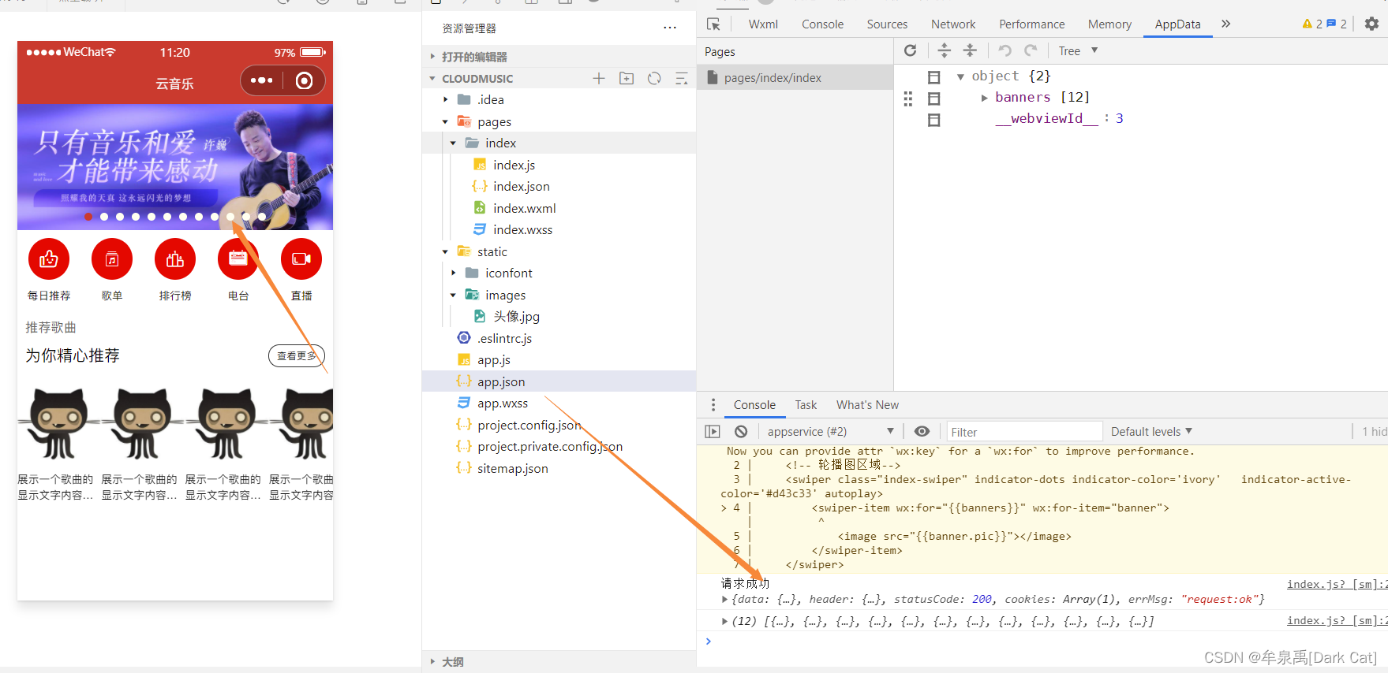Viewport: 1388px width, 673px height.
Task: Collapse the static folder
Action: [x=446, y=251]
